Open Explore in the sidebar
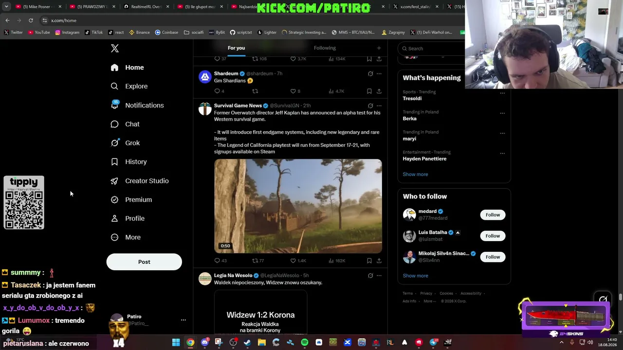The height and width of the screenshot is (350, 623). point(129,87)
